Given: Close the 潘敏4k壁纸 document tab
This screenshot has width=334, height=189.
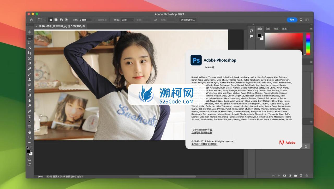Looking at the screenshot, I should coord(36,26).
